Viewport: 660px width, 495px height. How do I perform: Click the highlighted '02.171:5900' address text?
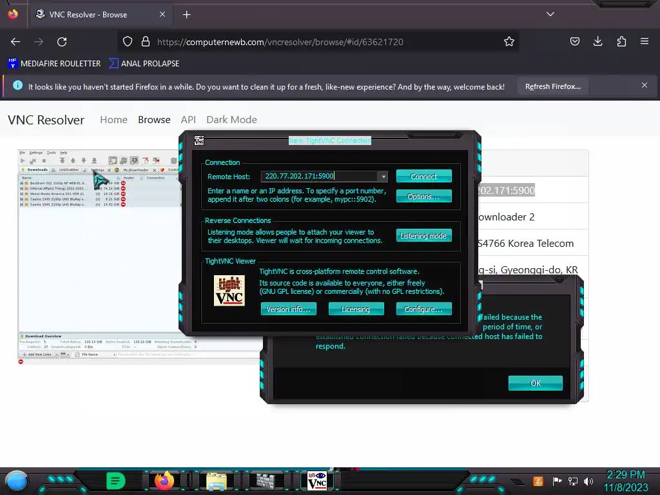(x=508, y=190)
